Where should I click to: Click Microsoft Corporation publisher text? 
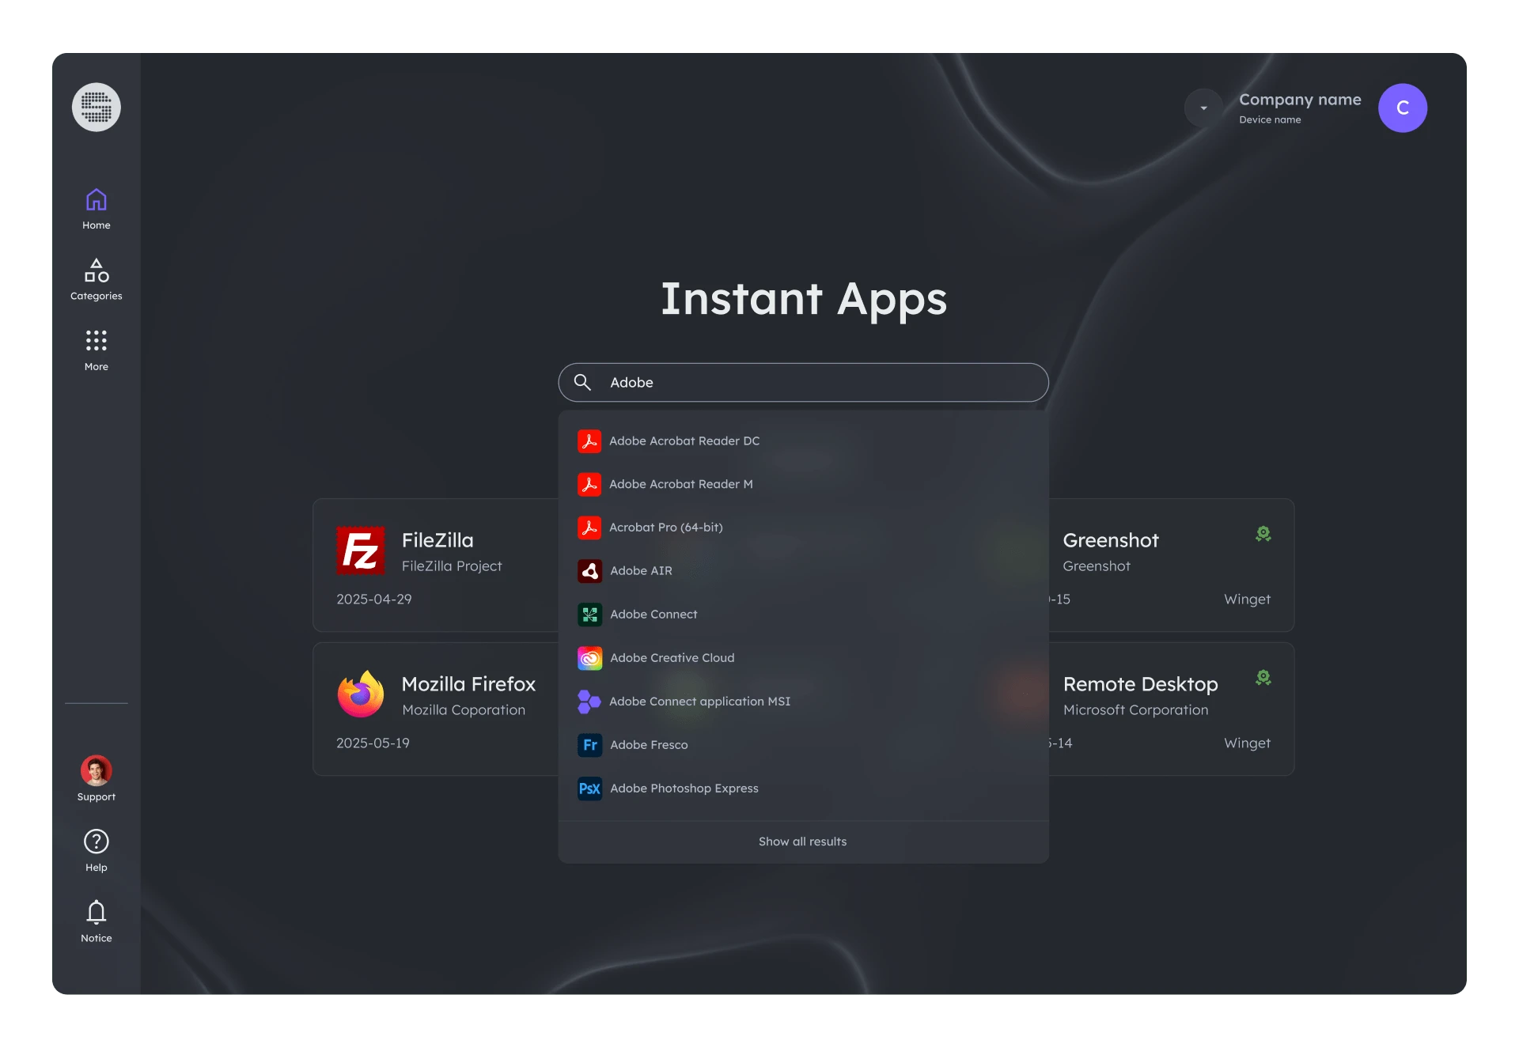click(1136, 710)
